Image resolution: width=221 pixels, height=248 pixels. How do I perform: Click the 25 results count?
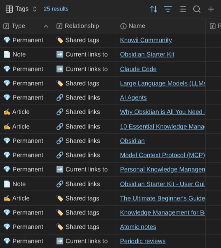(x=56, y=9)
